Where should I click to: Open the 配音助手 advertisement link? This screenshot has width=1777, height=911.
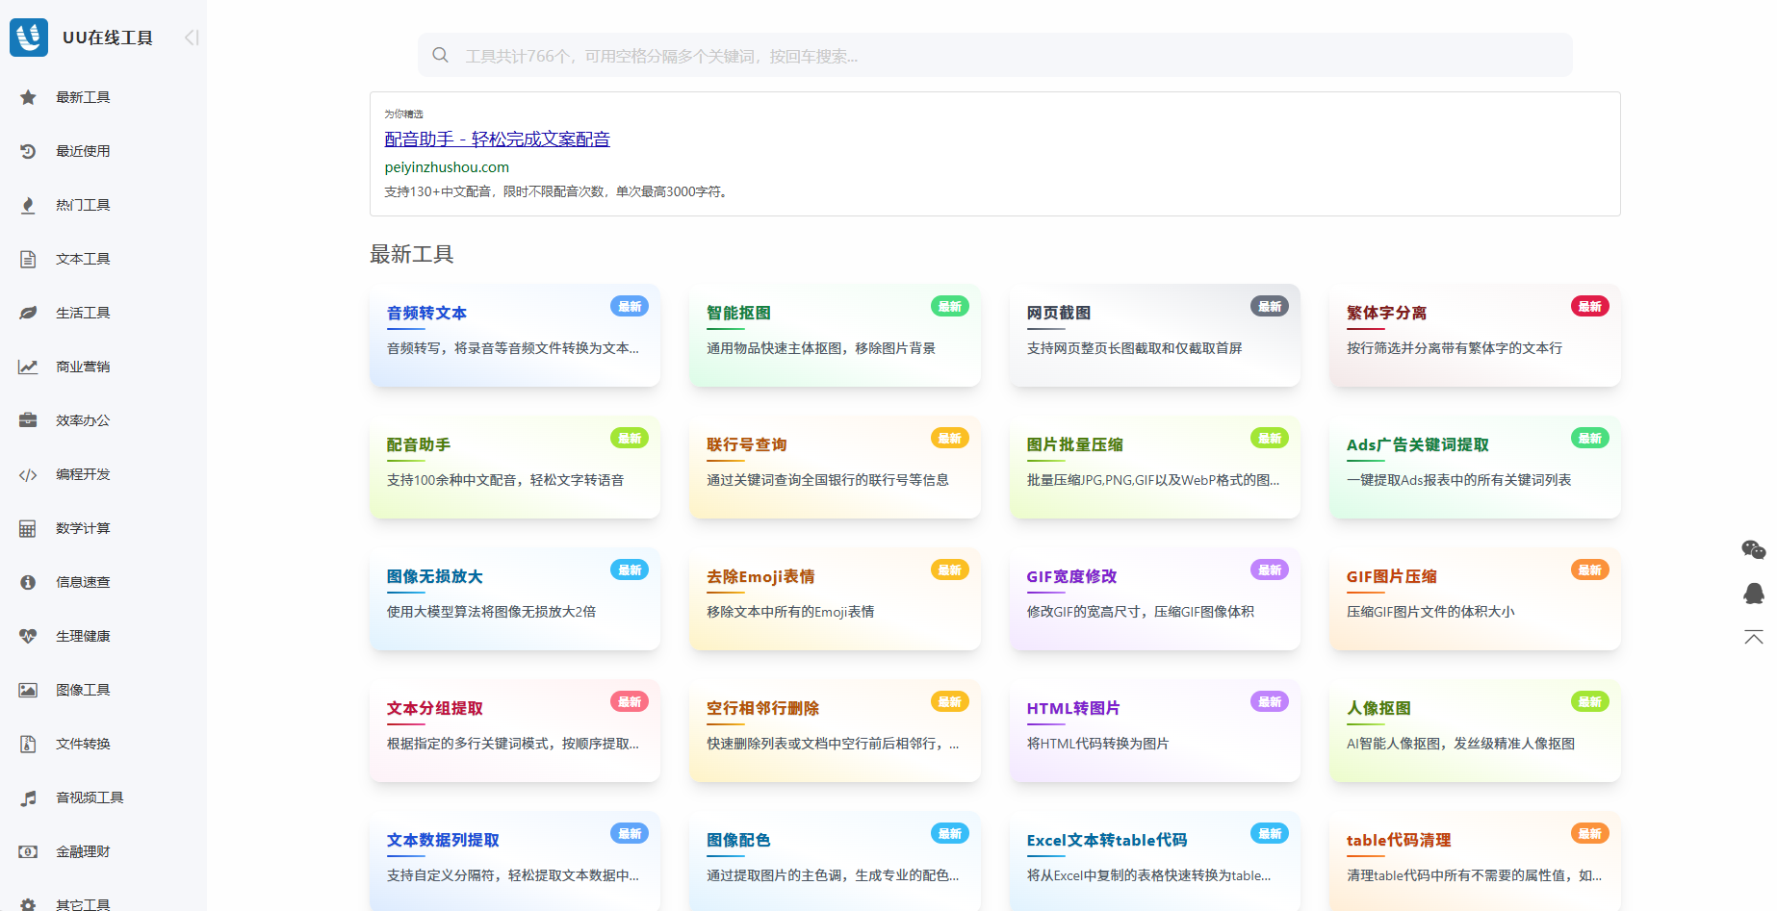[x=497, y=139]
